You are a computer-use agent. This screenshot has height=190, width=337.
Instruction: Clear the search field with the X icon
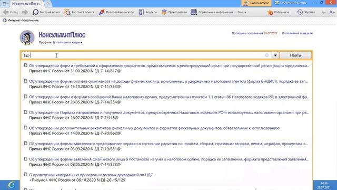[267, 55]
